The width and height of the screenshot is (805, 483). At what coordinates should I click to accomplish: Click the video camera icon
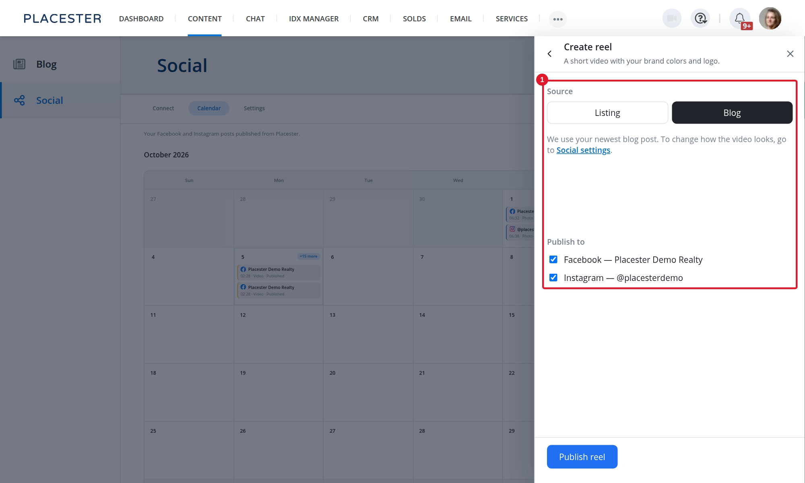671,19
